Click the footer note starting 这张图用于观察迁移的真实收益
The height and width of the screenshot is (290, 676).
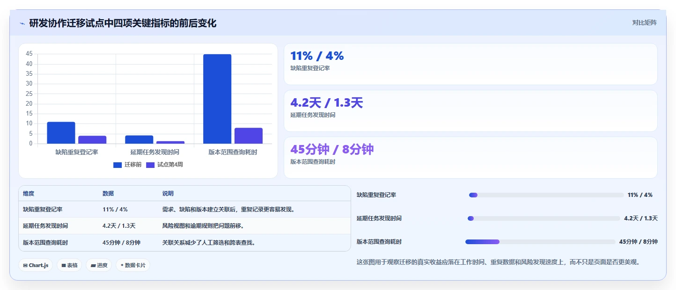[x=498, y=262]
